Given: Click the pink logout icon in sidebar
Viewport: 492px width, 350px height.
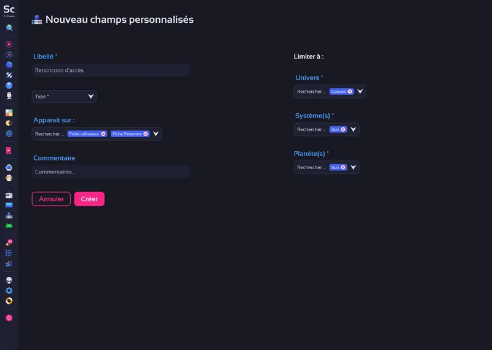Looking at the screenshot, I should click(x=9, y=318).
